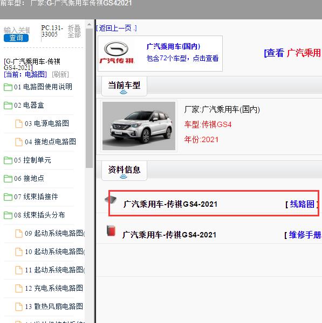This screenshot has width=322, height=323.
Task: Select the 08 线束插头分布 tree label
Action: [x=39, y=215]
